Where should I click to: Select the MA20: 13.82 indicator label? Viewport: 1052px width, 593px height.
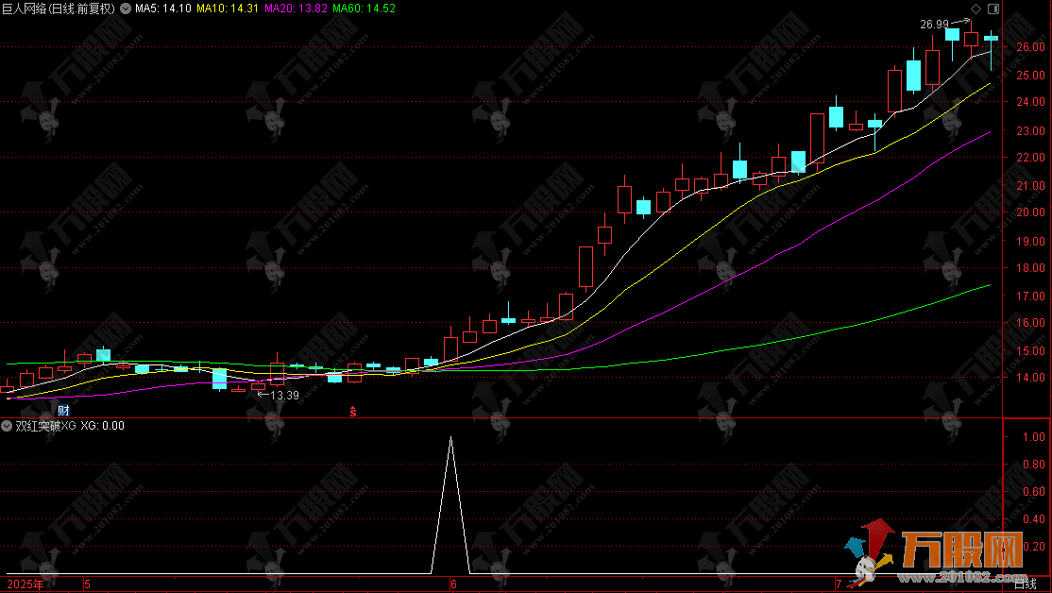pos(296,8)
